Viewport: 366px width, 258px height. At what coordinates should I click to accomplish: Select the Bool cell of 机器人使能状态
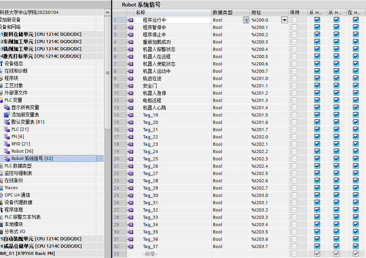(x=230, y=64)
